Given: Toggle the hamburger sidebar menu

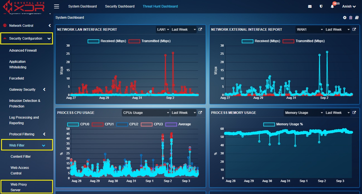Looking at the screenshot, I should [x=57, y=6].
